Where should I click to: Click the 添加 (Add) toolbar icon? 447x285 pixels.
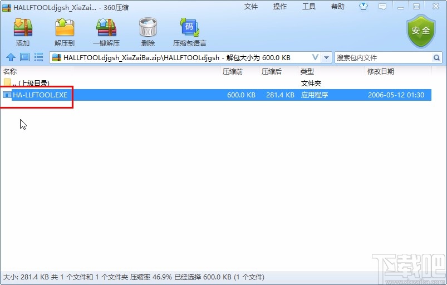click(23, 28)
